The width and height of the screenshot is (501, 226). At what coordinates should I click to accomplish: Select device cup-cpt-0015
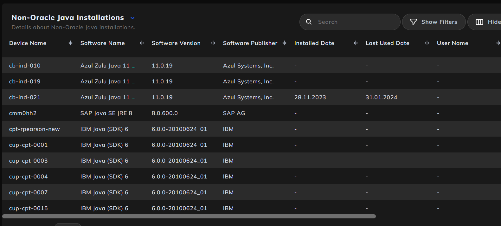point(29,208)
